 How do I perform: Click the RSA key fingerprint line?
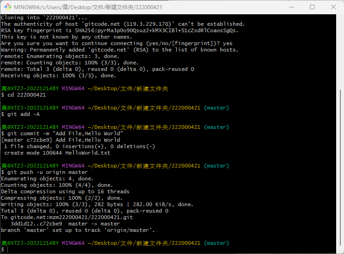(x=120, y=30)
